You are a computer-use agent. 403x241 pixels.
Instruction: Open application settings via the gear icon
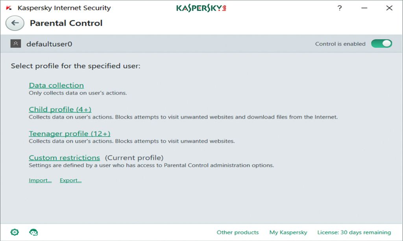[14, 232]
